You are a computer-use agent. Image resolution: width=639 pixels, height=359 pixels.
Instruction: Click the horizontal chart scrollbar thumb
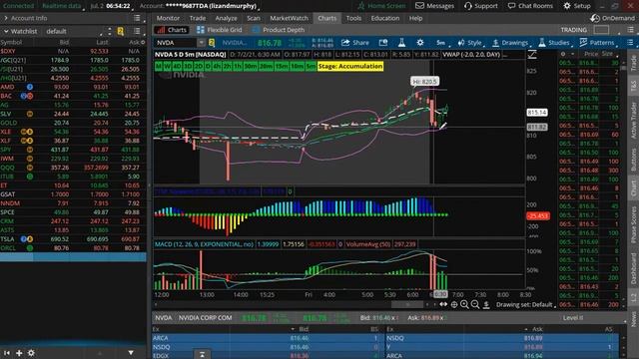tap(407, 304)
